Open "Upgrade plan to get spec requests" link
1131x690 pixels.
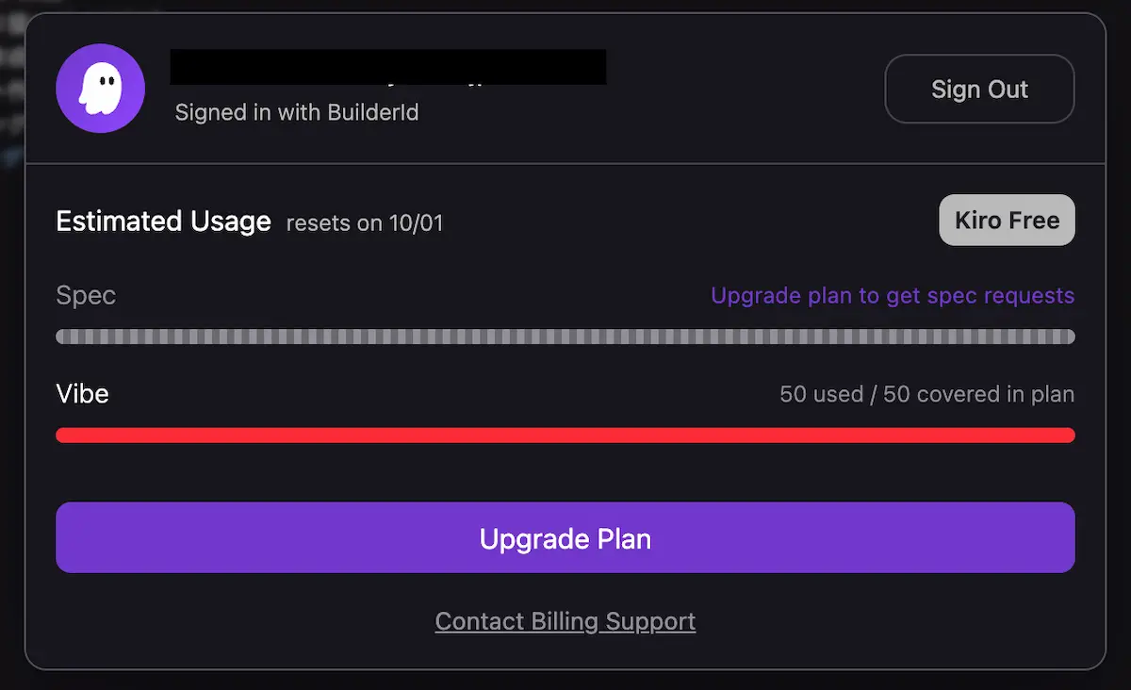[x=892, y=296]
